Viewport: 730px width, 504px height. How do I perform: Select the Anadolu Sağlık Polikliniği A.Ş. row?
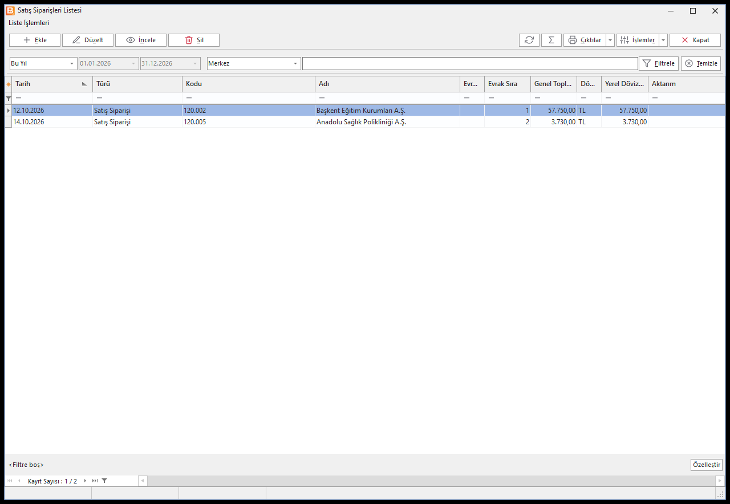(x=365, y=122)
